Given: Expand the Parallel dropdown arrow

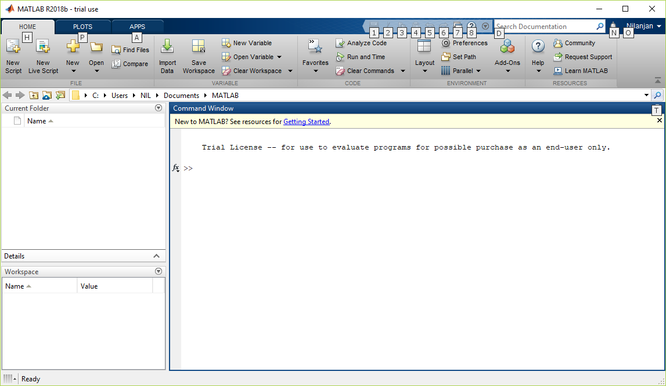Looking at the screenshot, I should (478, 71).
